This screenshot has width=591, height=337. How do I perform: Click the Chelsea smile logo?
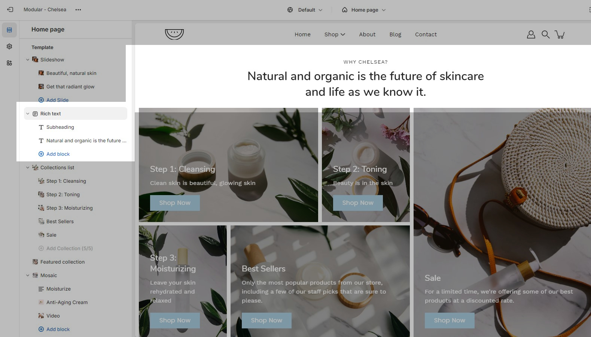click(174, 34)
